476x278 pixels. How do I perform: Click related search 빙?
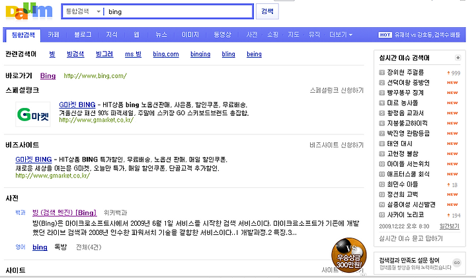pyautogui.click(x=52, y=54)
